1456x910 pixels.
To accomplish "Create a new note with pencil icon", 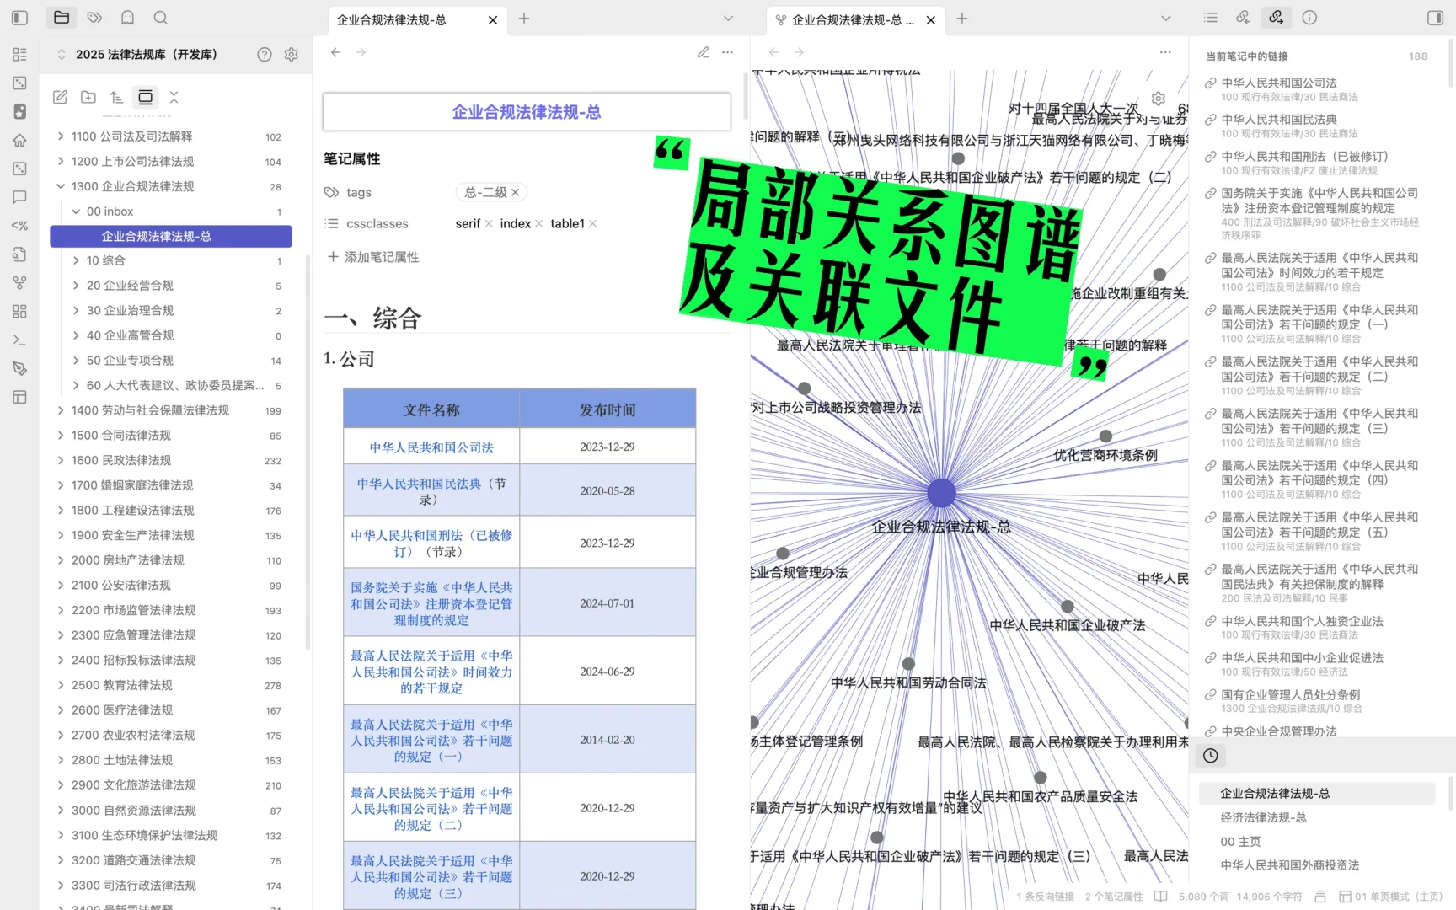I will (59, 97).
